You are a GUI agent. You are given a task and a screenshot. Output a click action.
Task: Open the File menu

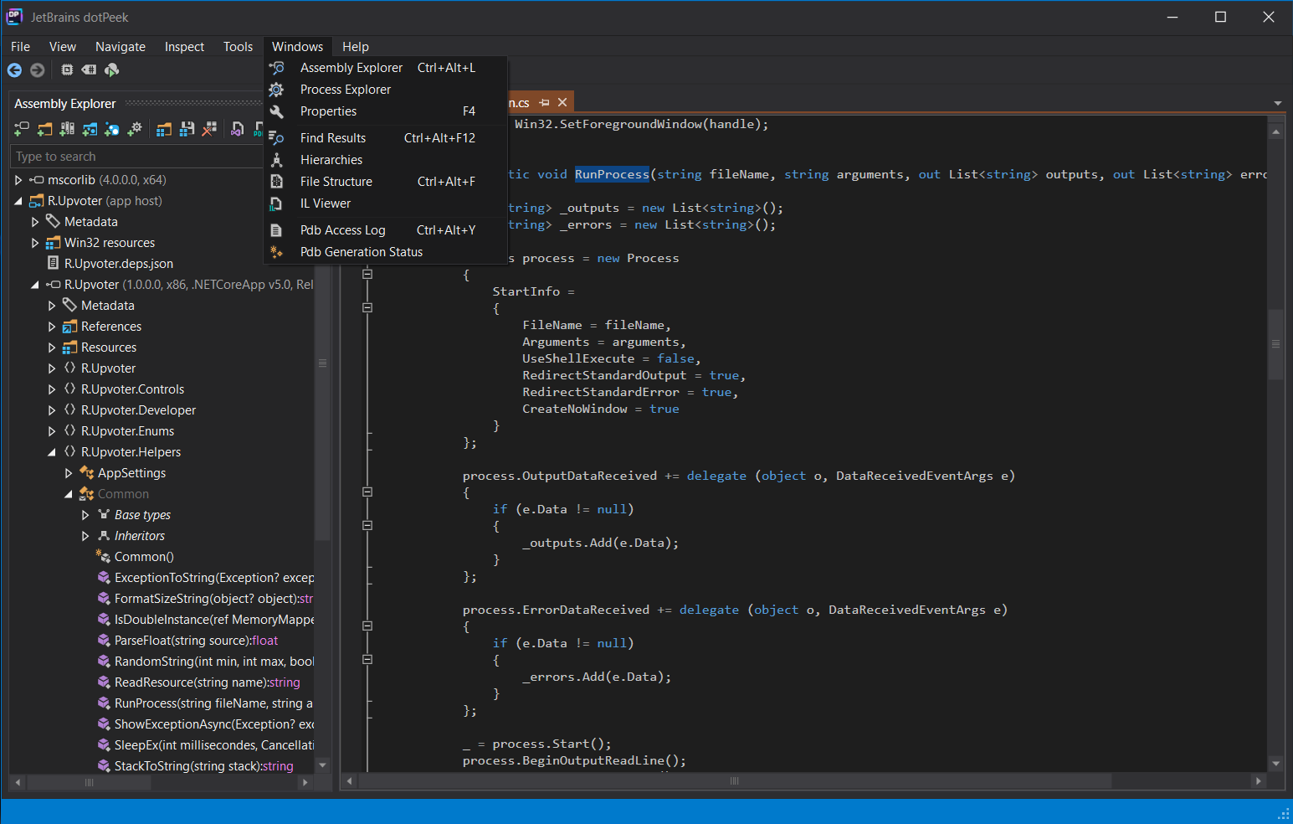(20, 47)
